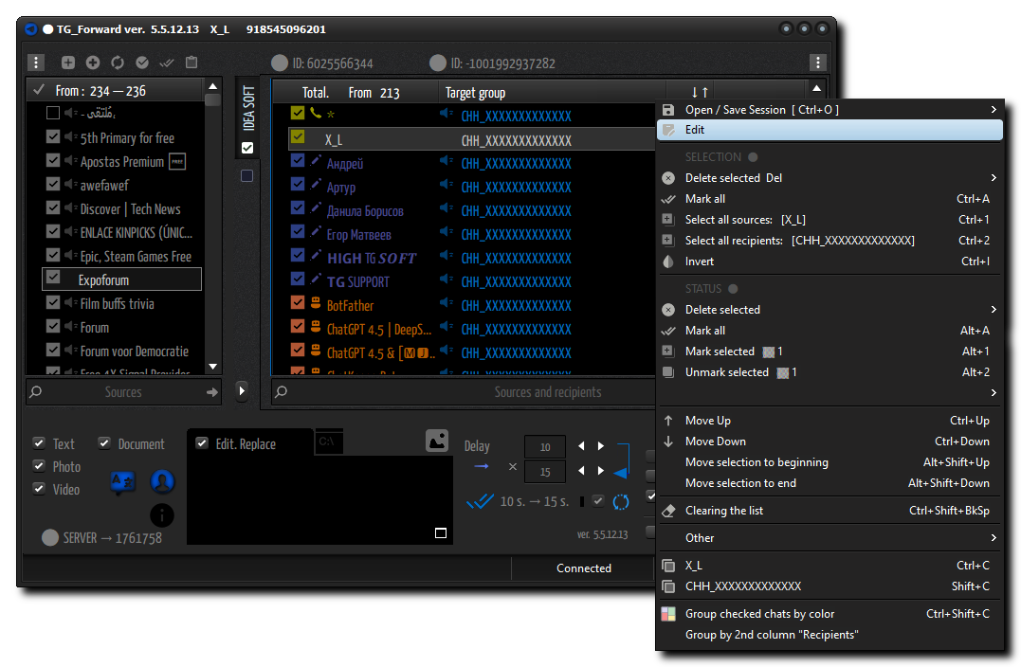This screenshot has height=667, width=1021.
Task: Expand side panel with arrow beside Sources
Action: (242, 390)
